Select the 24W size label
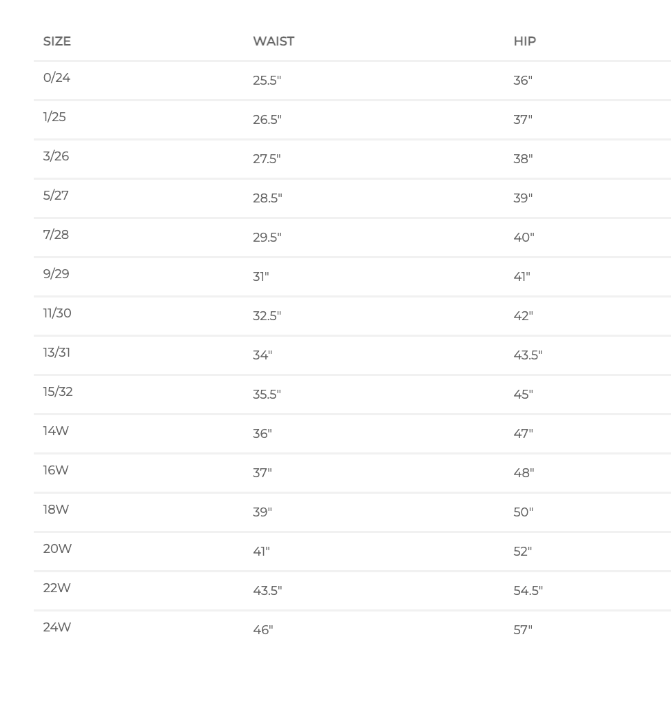 tap(56, 627)
